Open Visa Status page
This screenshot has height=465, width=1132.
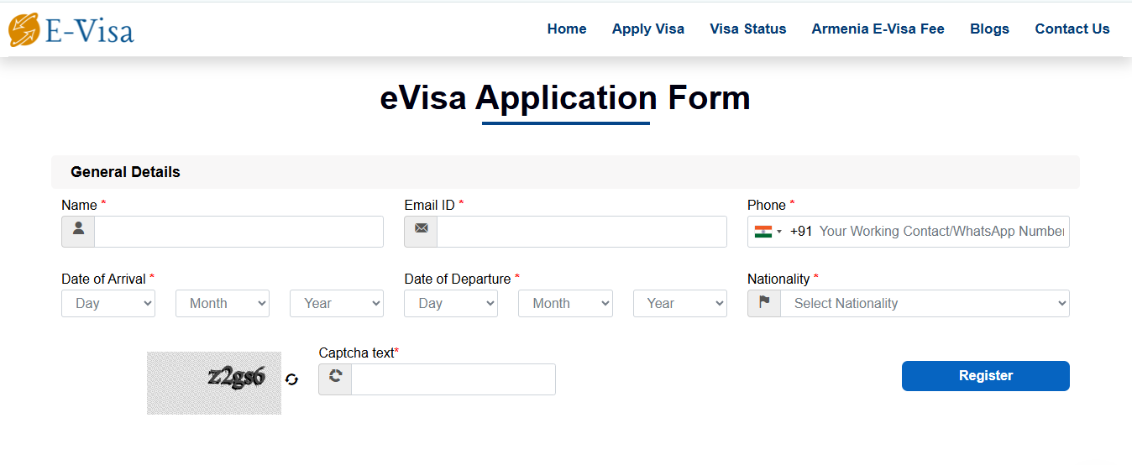(747, 29)
